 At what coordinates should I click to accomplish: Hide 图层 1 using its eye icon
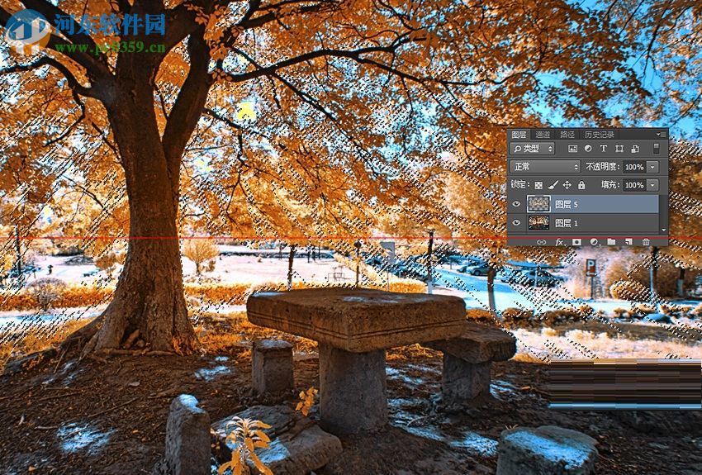pyautogui.click(x=516, y=222)
